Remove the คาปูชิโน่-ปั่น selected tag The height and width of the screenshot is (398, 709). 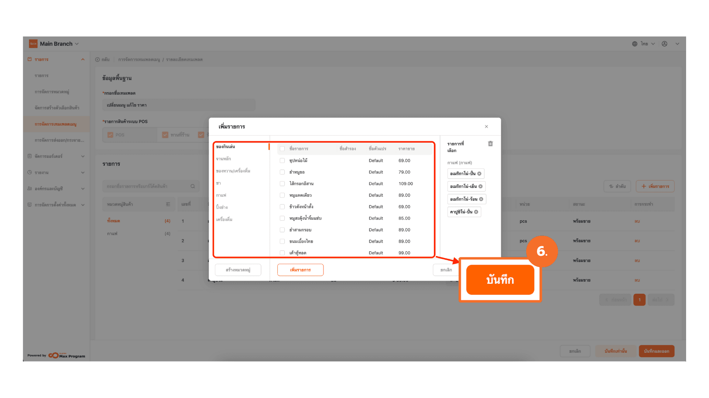476,212
